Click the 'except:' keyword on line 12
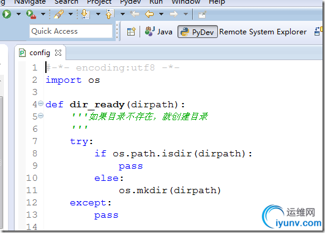This screenshot has height=233, width=325. coord(91,203)
